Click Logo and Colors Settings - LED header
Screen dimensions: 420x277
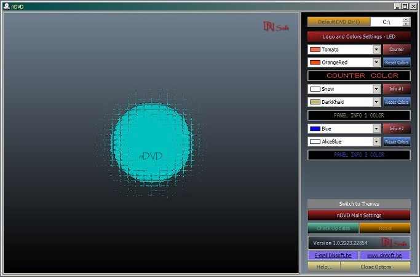(x=359, y=37)
